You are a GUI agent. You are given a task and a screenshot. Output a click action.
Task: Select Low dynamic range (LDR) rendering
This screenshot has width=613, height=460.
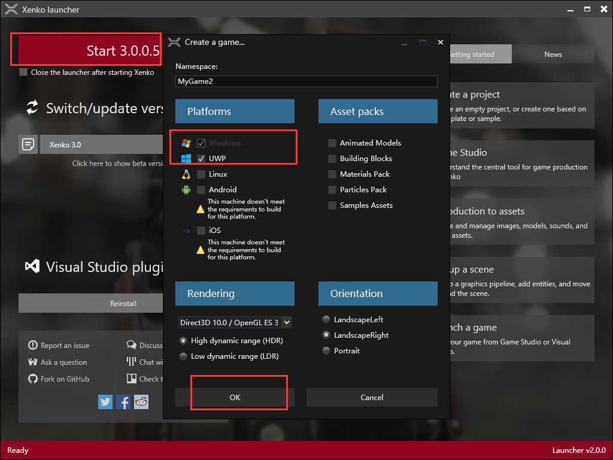(183, 356)
